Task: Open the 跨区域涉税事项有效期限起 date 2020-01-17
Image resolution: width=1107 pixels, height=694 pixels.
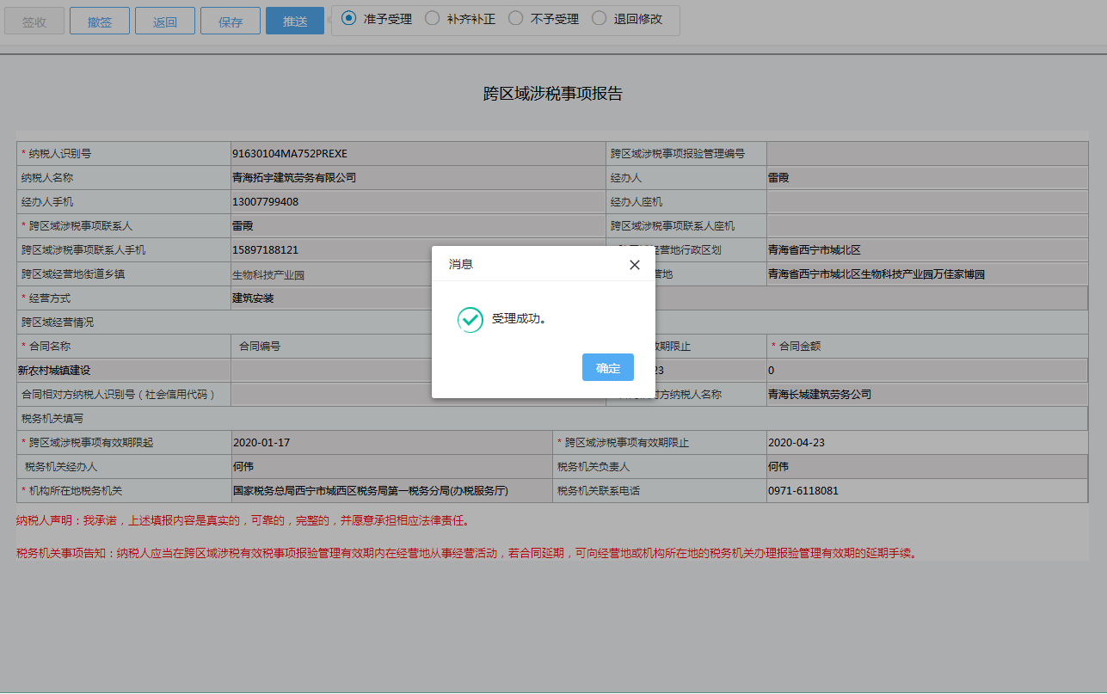Action: pos(391,443)
